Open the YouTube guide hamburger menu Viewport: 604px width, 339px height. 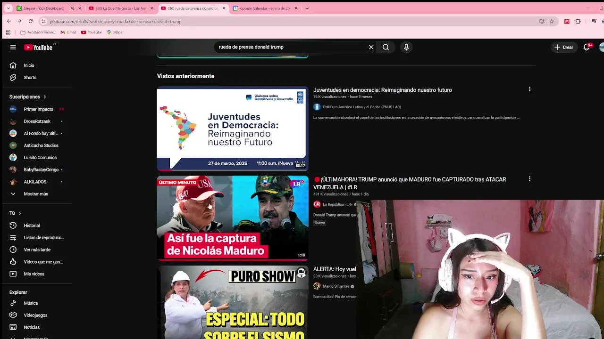(13, 47)
